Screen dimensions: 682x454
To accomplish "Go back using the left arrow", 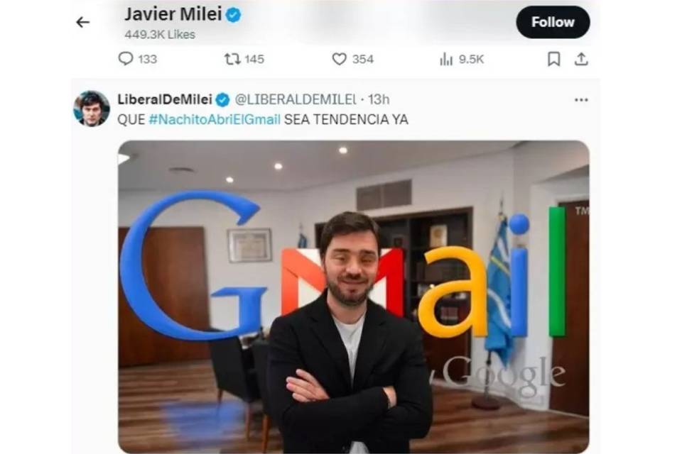I will (x=82, y=22).
